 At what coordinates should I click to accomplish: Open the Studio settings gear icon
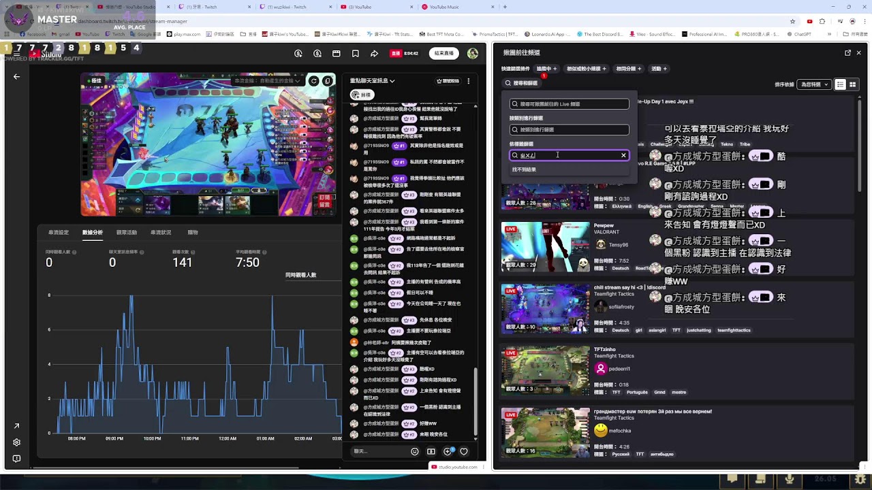click(x=16, y=442)
